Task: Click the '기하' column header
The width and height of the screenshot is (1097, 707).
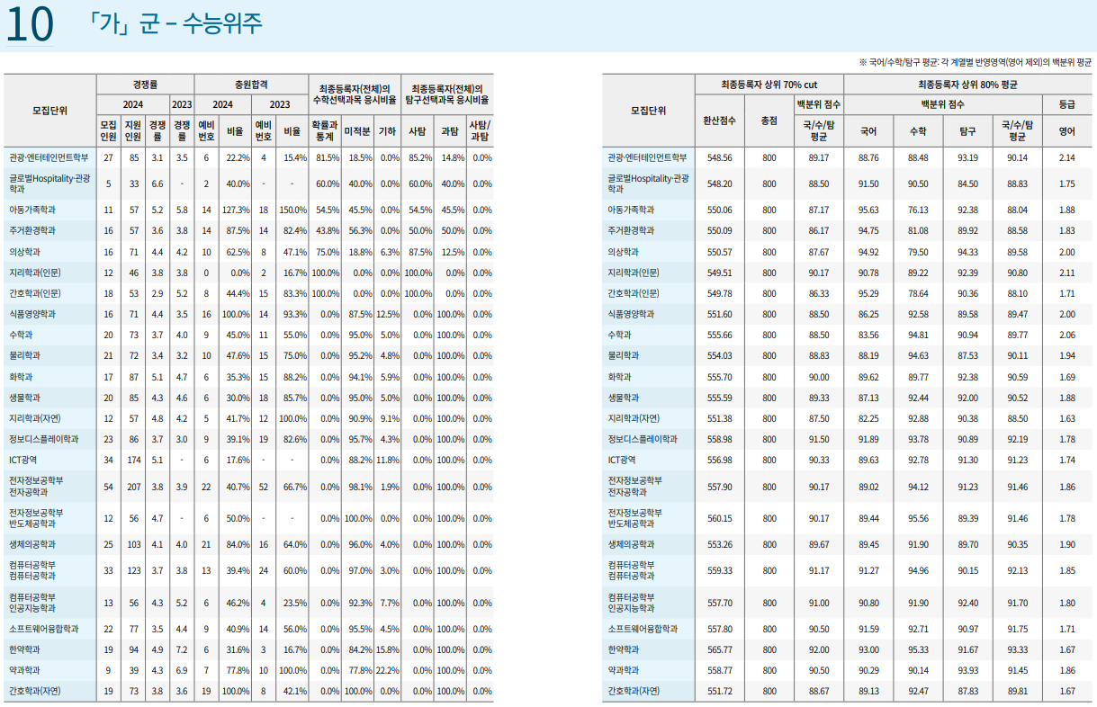Action: 387,130
